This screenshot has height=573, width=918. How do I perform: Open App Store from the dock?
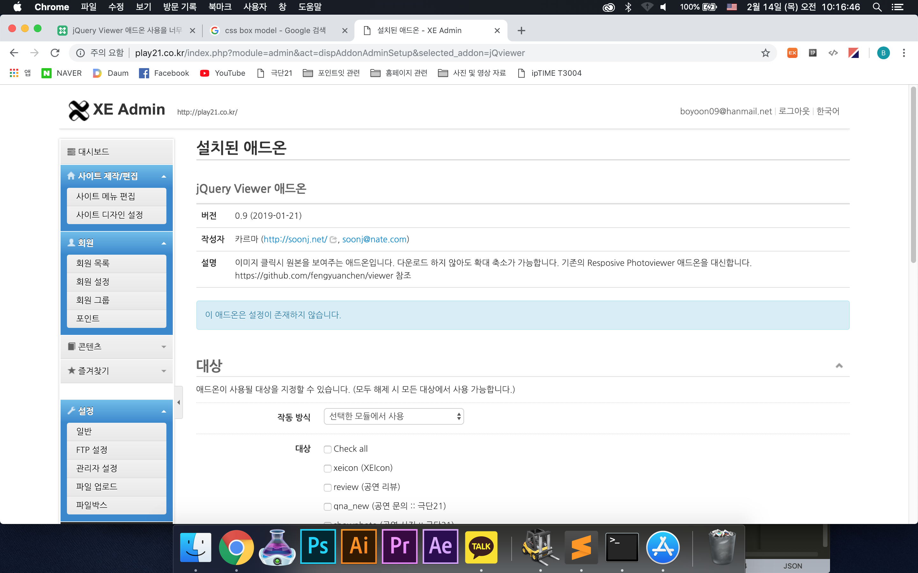663,547
